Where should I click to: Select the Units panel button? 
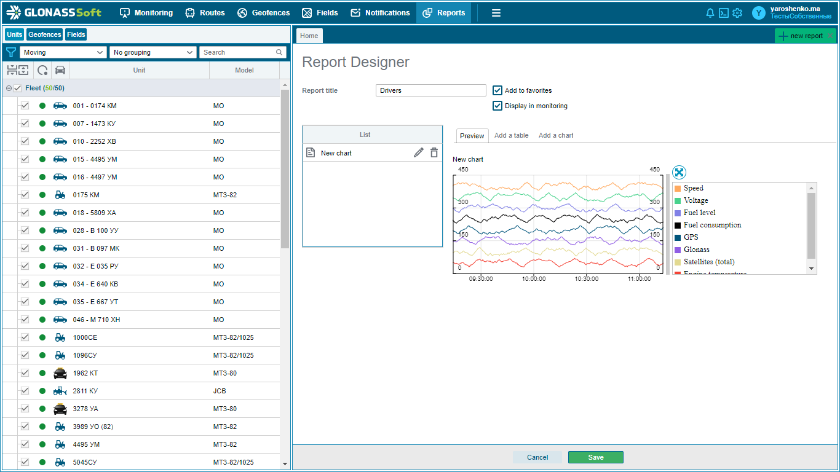[15, 34]
